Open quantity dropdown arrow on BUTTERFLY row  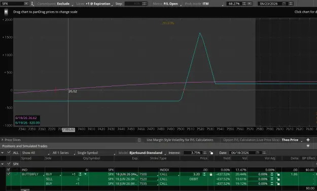click(x=85, y=174)
